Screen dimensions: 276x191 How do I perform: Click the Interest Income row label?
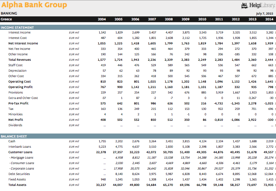[x=19, y=32]
